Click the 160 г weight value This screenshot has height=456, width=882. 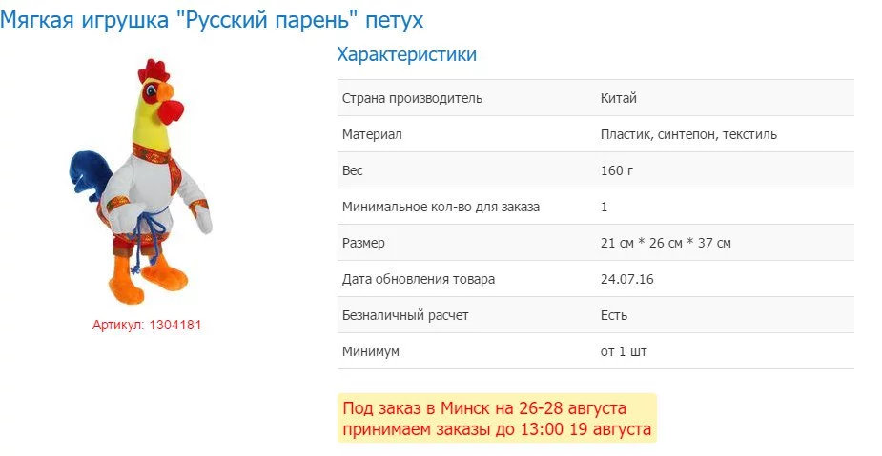click(617, 170)
